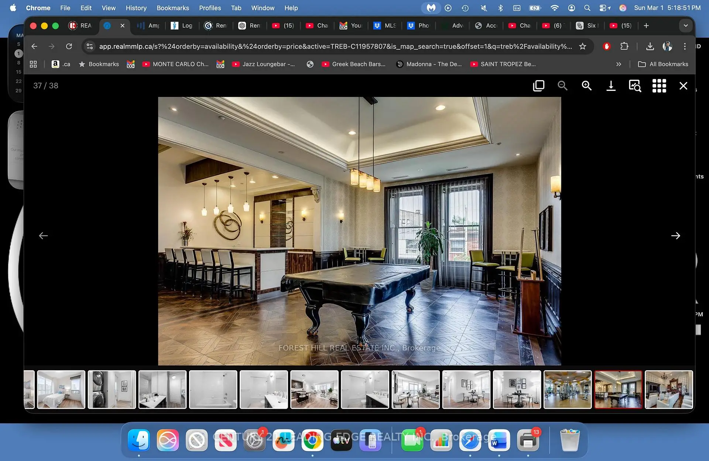
Task: Open the History menu
Action: [x=136, y=8]
